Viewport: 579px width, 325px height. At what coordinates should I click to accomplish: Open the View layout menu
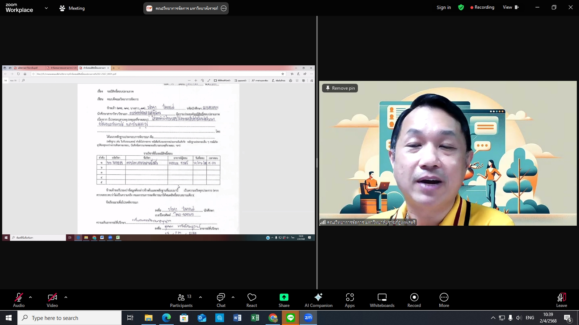coord(510,7)
